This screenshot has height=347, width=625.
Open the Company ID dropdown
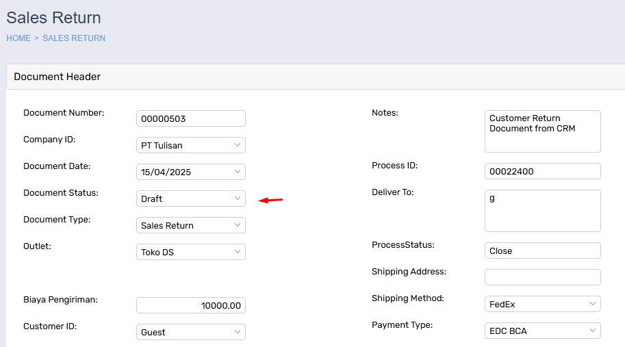tap(191, 145)
